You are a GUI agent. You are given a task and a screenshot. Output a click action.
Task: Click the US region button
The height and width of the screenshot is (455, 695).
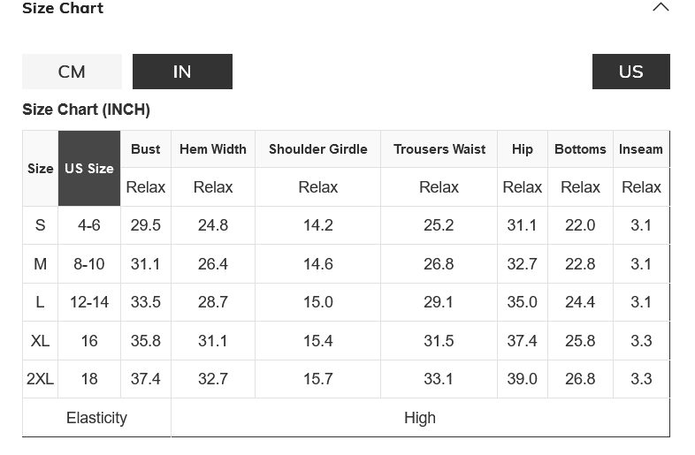(x=630, y=72)
